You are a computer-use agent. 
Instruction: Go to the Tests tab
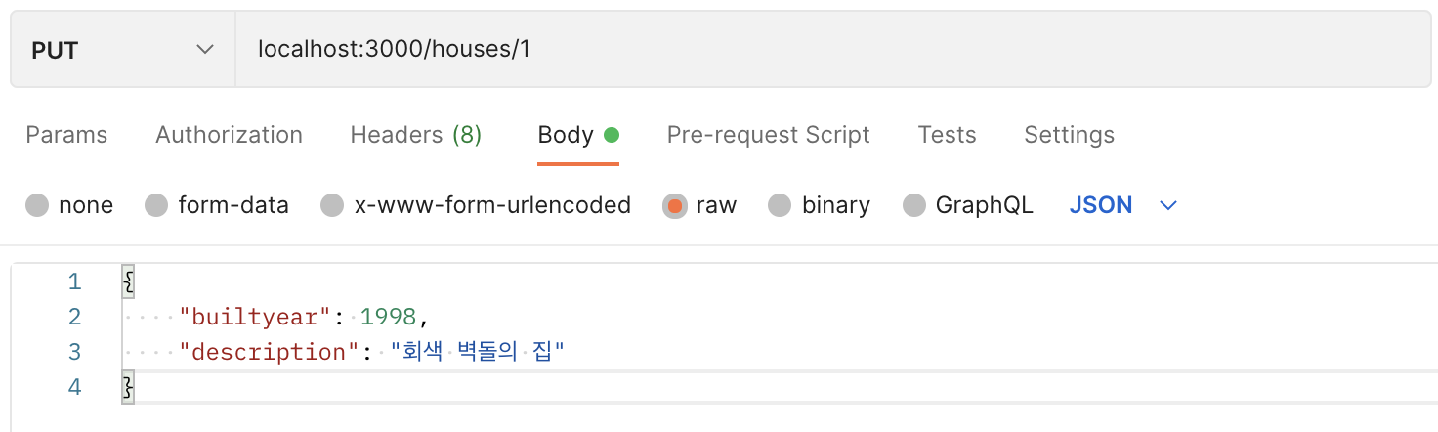[947, 135]
